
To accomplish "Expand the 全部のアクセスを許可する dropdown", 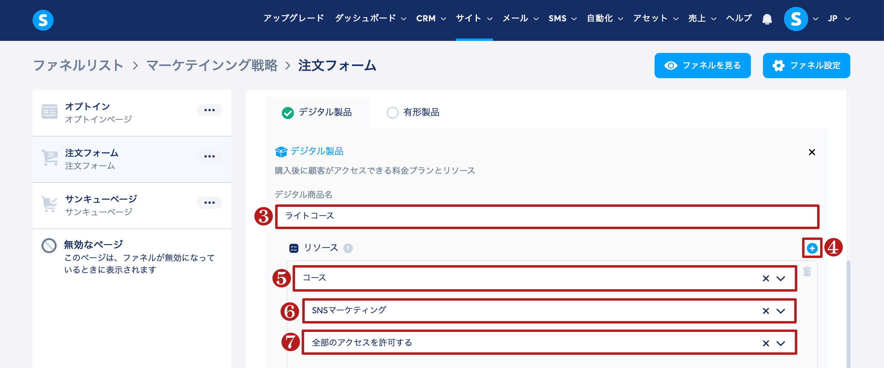I will point(781,343).
